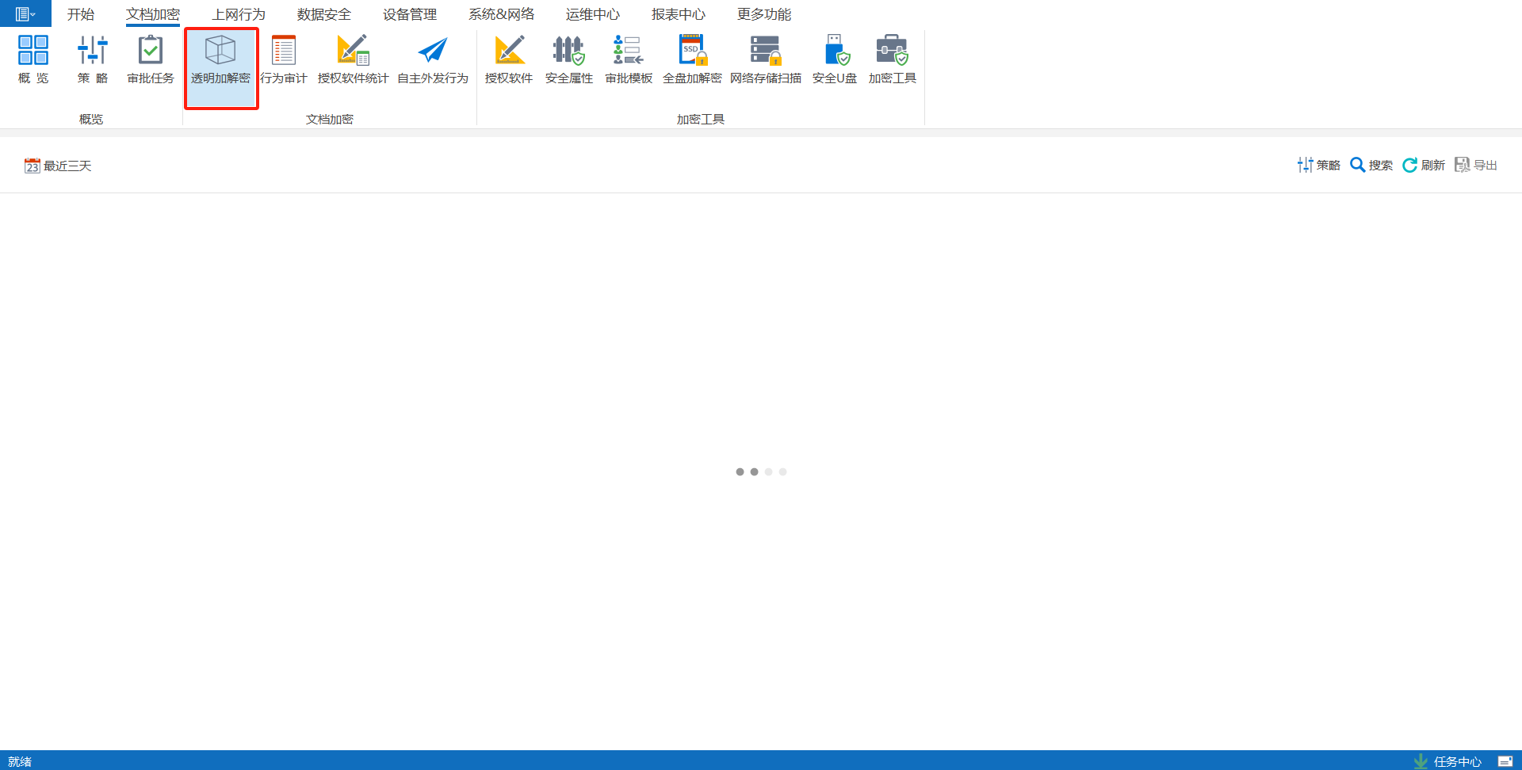Open 安全U盘 secure USB drive

pos(835,59)
